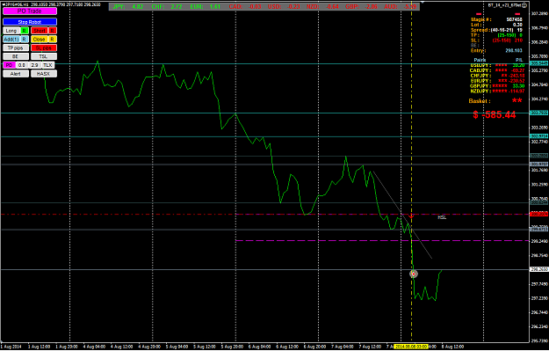This screenshot has width=549, height=351.
Task: Click the CHFJPY pair row
Action: (497, 76)
